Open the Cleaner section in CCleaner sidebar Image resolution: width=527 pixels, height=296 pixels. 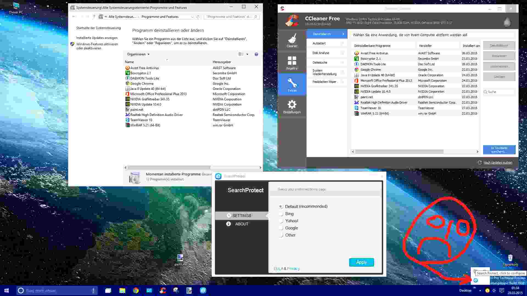[x=292, y=40]
